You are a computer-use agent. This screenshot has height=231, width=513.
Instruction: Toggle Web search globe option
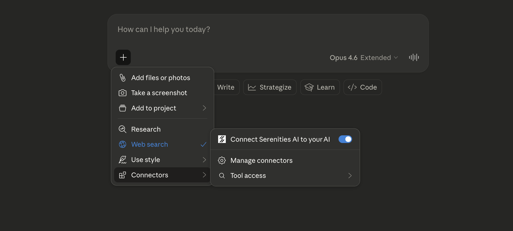point(122,145)
